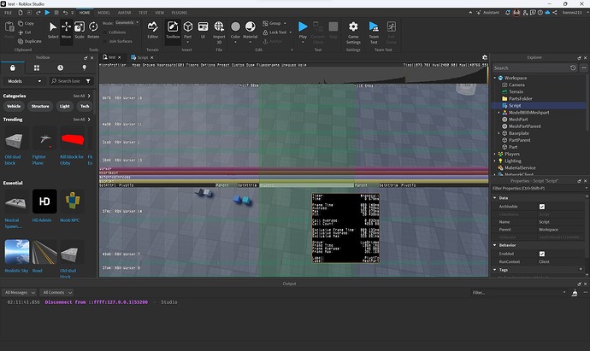Select the Structure category chip
The width and height of the screenshot is (590, 351).
click(x=40, y=106)
